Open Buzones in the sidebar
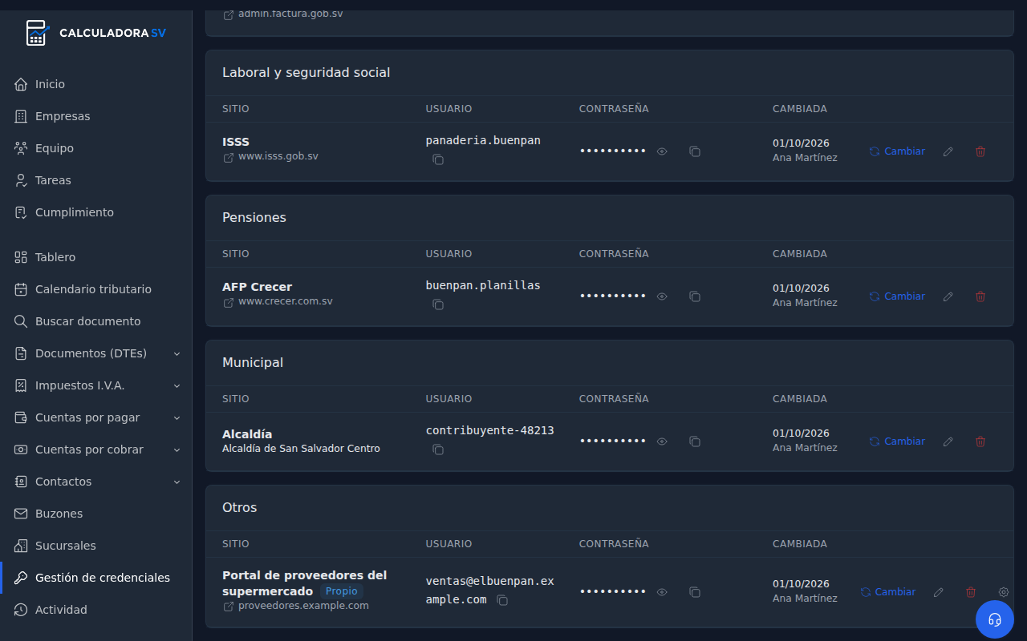This screenshot has height=641, width=1027. [x=96, y=514]
